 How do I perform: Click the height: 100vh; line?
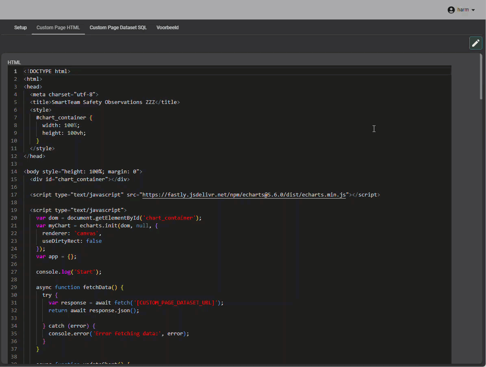[64, 133]
